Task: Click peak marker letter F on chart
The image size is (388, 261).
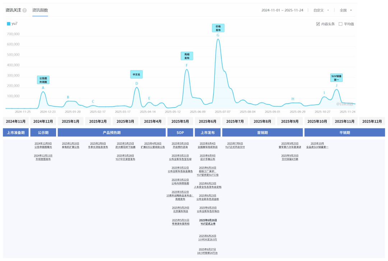Action: click(186, 65)
